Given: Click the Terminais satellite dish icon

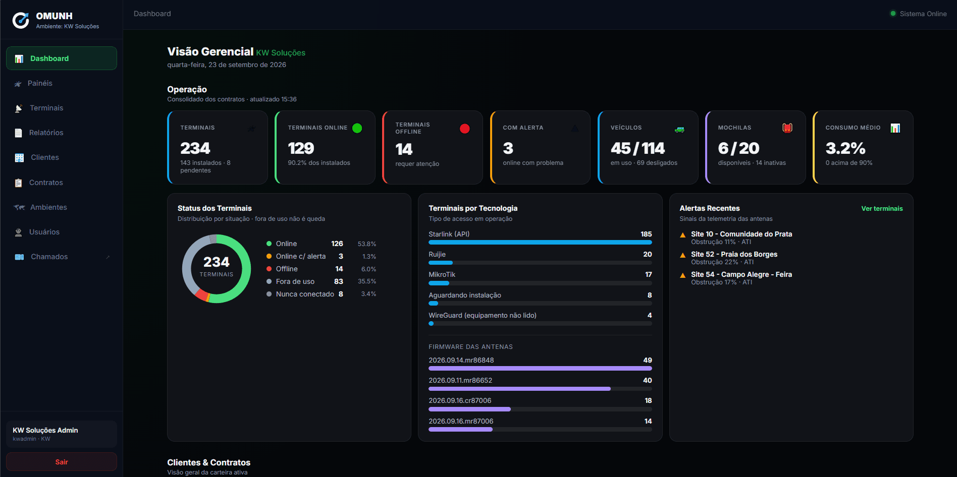Looking at the screenshot, I should tap(19, 108).
